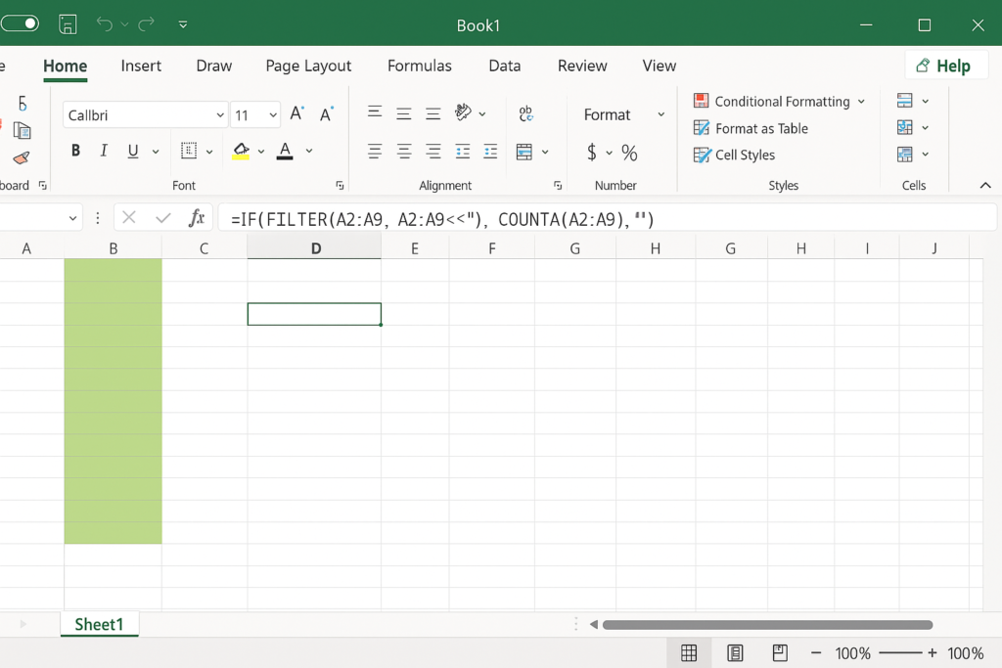1002x668 pixels.
Task: Select the Sheet1 worksheet tab
Action: tap(99, 624)
